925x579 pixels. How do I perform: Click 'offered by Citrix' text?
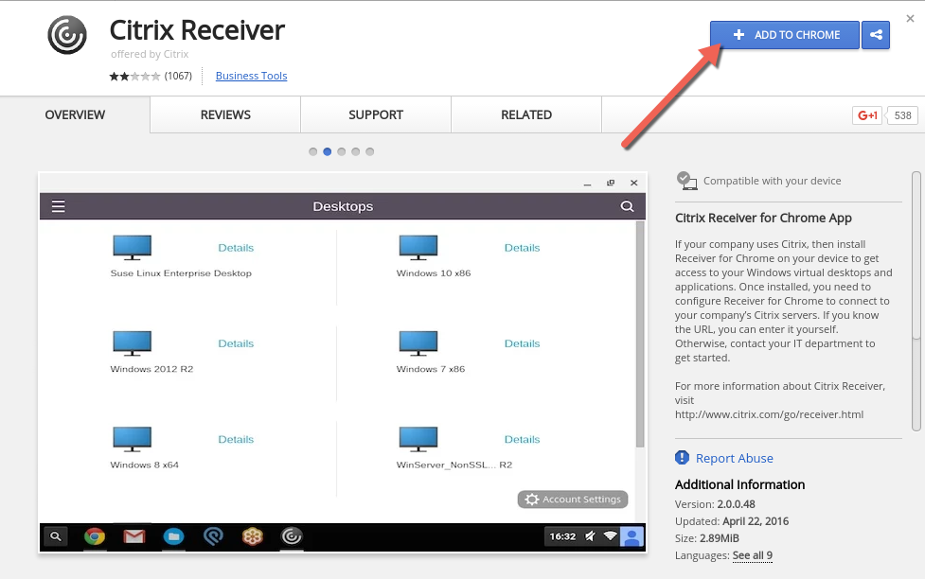pyautogui.click(x=150, y=54)
